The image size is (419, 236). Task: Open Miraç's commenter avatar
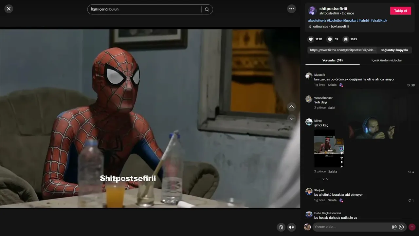[x=309, y=122]
